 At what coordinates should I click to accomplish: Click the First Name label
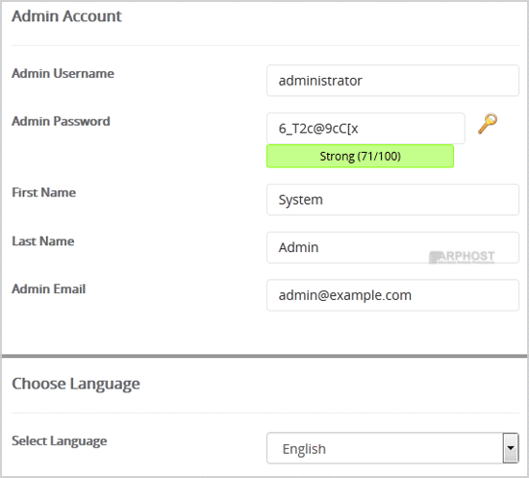tap(44, 192)
